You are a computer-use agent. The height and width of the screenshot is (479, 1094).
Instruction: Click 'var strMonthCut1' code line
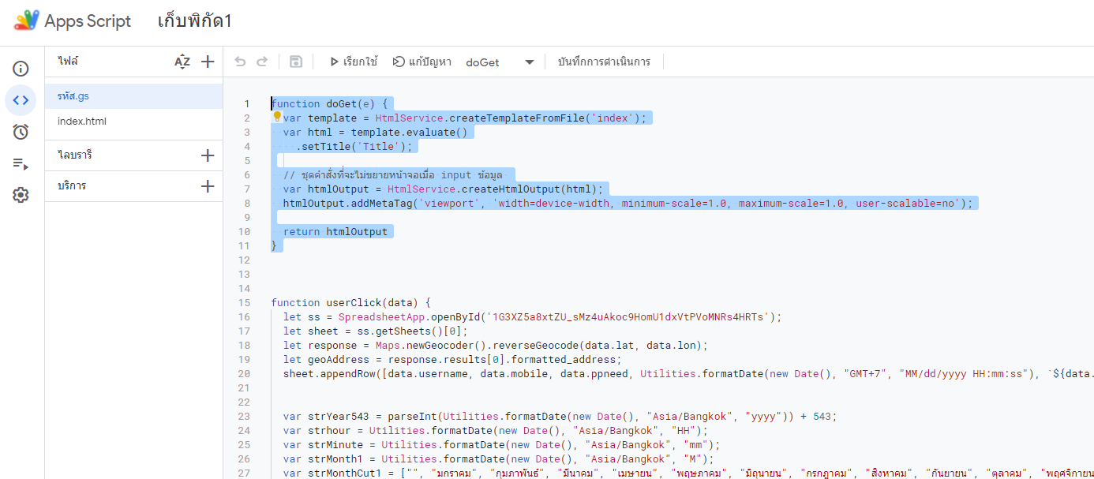(688, 473)
